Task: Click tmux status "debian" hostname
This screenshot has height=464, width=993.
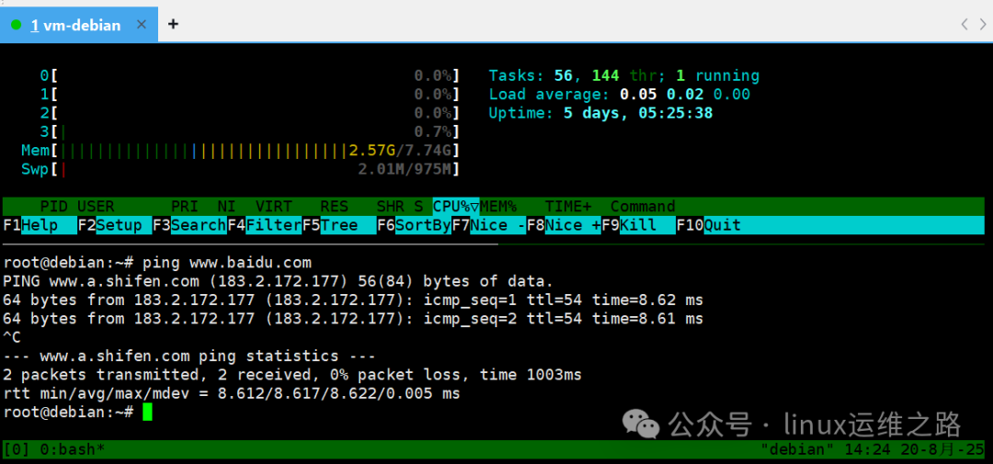Action: [796, 449]
